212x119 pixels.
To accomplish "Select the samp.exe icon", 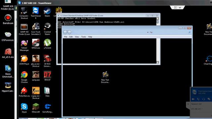I will tap(36, 76).
